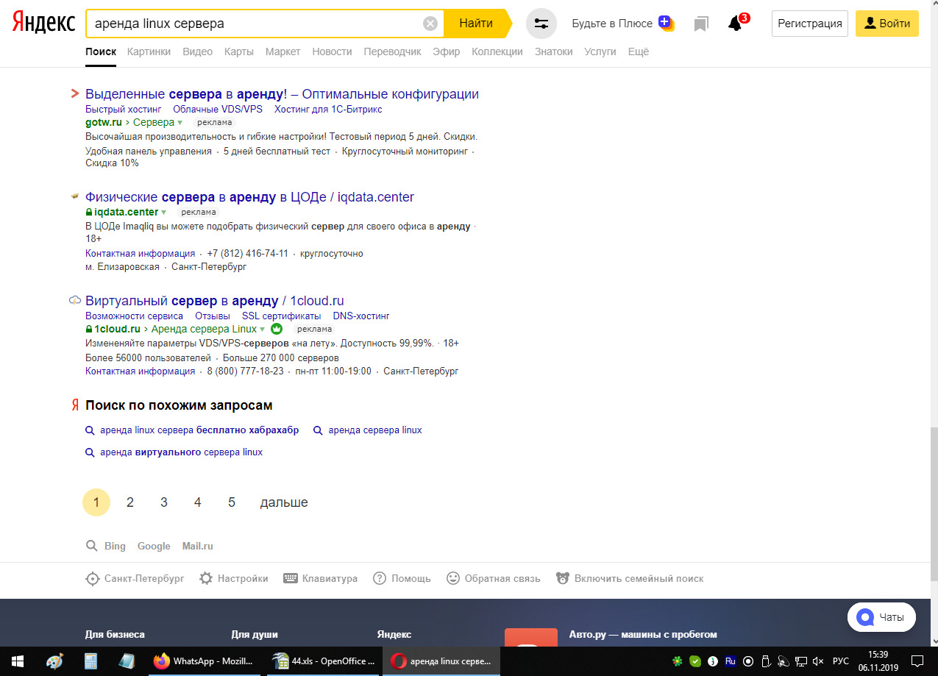Open search filter settings icon
The width and height of the screenshot is (938, 676).
tap(541, 24)
